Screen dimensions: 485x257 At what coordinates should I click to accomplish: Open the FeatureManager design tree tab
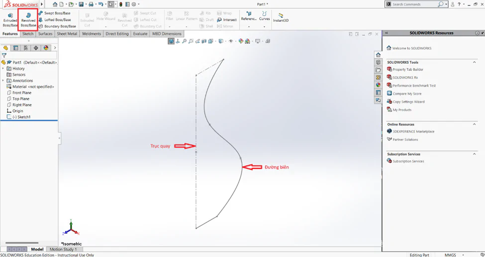coord(5,48)
